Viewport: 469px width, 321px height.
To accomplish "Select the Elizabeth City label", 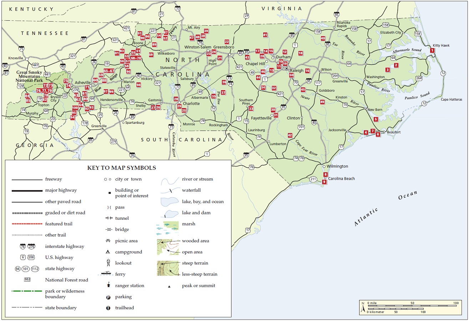I will (391, 32).
